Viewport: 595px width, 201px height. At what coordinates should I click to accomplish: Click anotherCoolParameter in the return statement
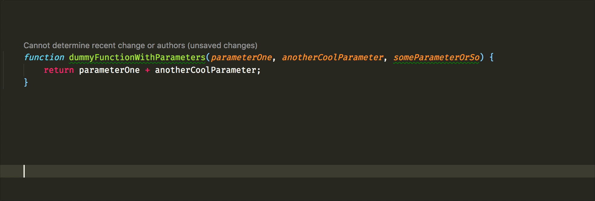pyautogui.click(x=205, y=70)
